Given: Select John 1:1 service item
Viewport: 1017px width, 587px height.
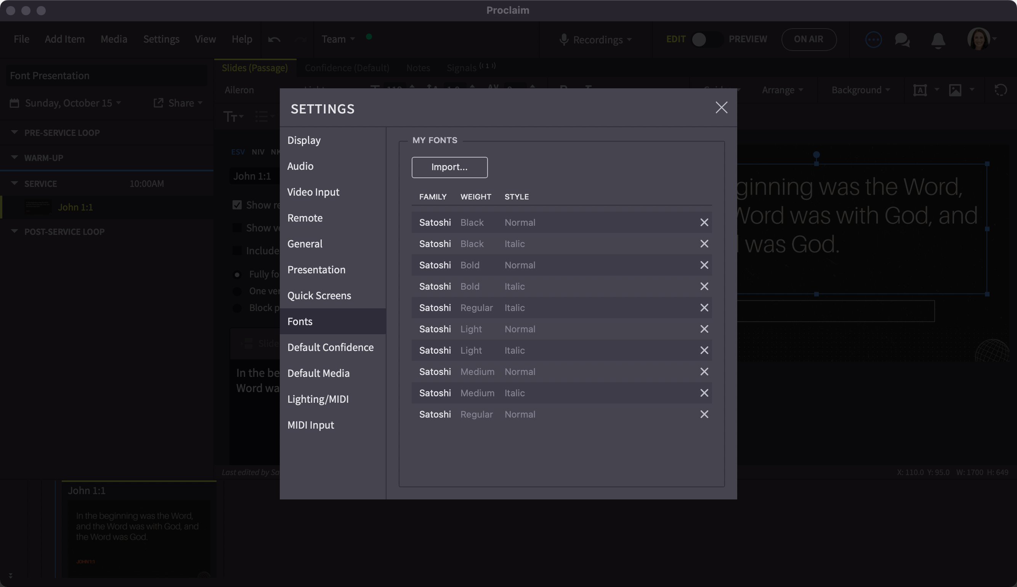Looking at the screenshot, I should (x=107, y=207).
